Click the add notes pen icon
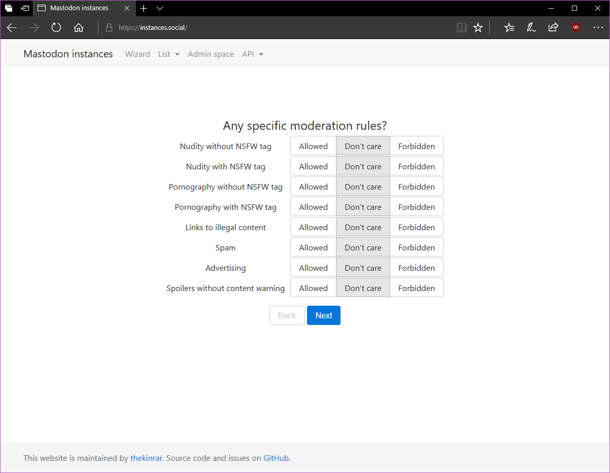Viewport: 610px width, 473px height. click(531, 28)
